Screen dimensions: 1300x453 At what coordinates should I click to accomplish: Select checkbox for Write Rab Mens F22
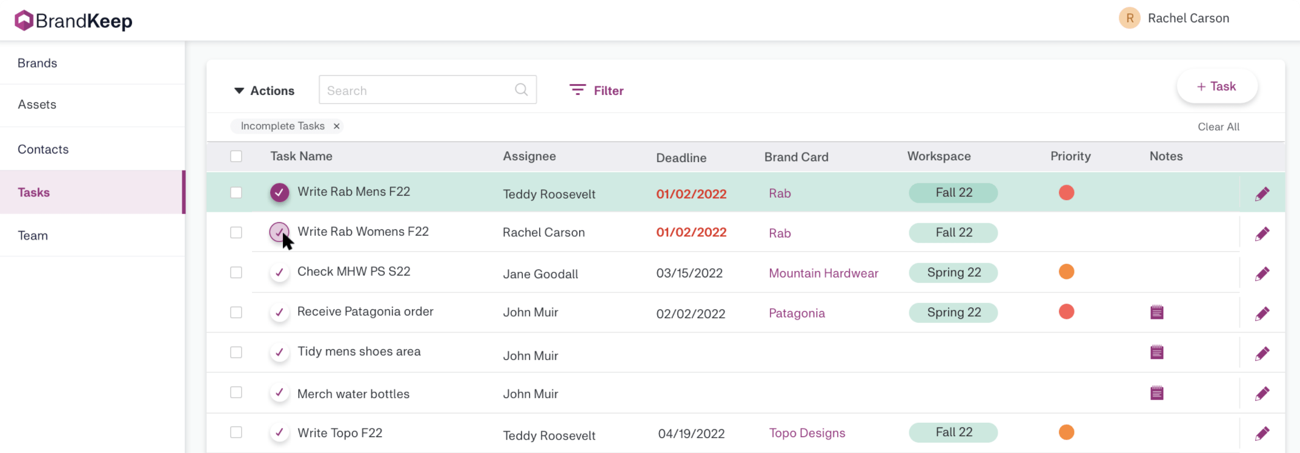[236, 192]
